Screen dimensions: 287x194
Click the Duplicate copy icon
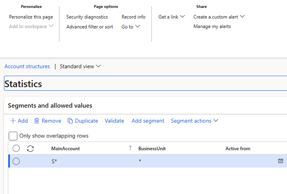coord(70,121)
